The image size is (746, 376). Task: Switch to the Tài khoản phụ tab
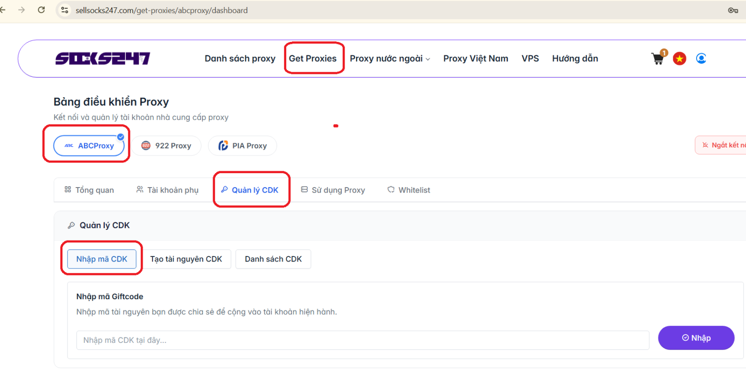click(x=167, y=190)
